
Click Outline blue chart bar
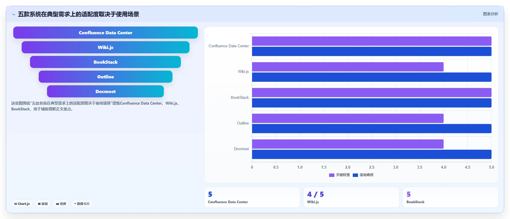coord(372,129)
